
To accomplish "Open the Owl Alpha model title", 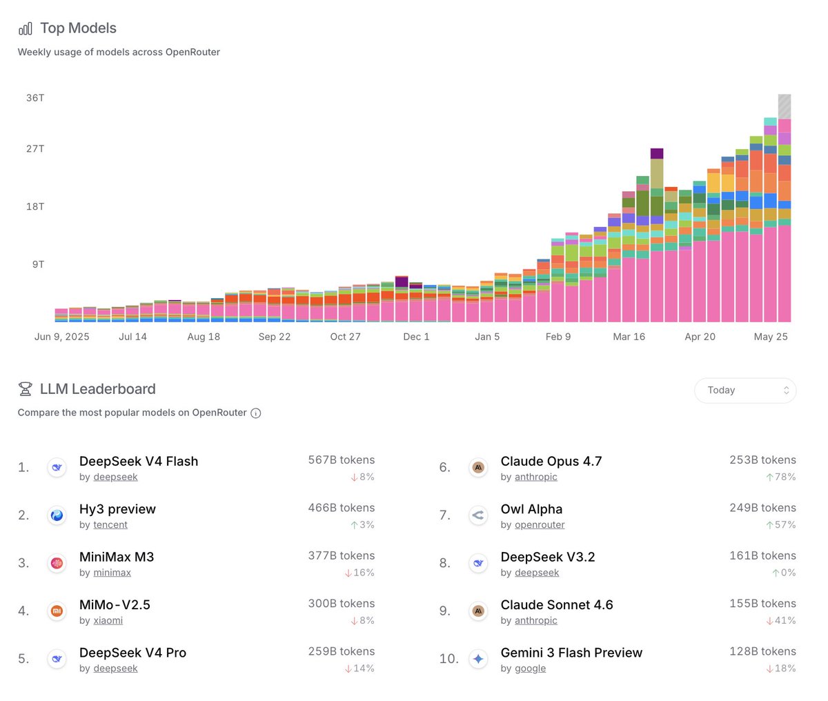I will tap(531, 509).
